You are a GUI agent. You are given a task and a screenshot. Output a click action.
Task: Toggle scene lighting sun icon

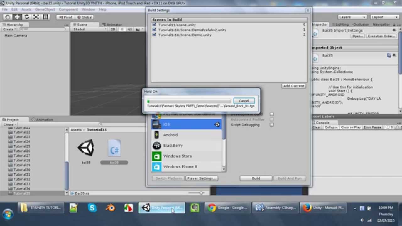pyautogui.click(x=122, y=29)
